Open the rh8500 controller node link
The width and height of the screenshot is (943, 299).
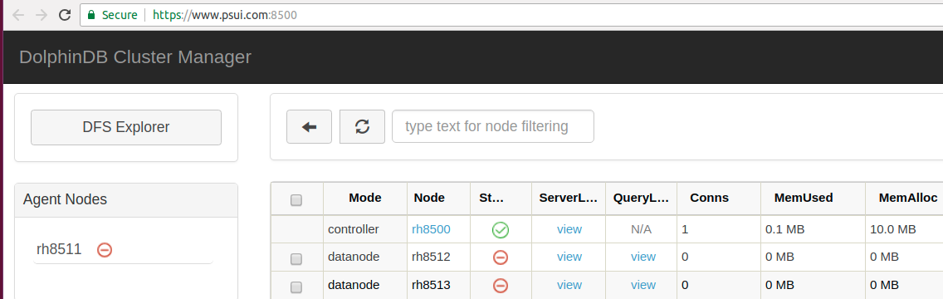point(431,229)
